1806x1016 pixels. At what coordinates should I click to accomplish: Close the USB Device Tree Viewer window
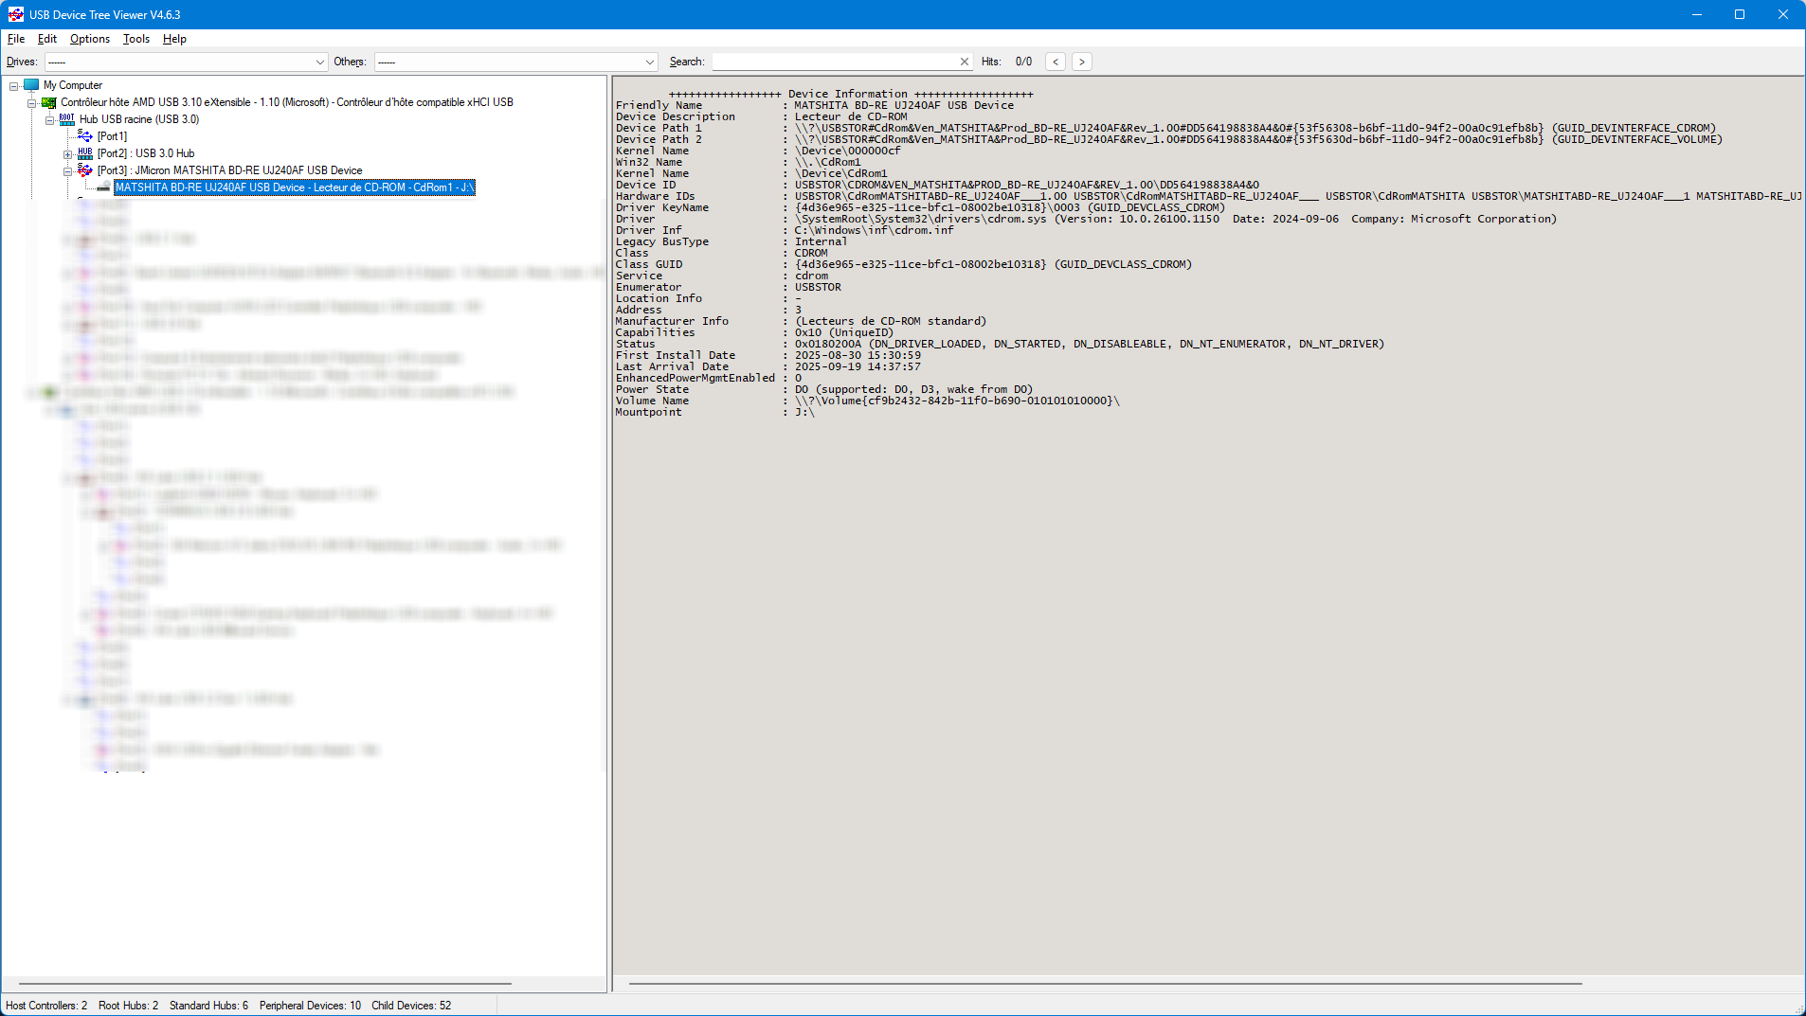[x=1783, y=14]
